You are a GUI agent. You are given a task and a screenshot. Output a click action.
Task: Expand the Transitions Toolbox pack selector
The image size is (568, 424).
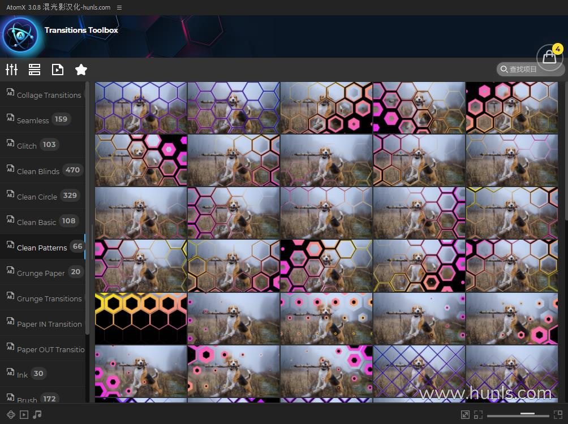coord(81,30)
